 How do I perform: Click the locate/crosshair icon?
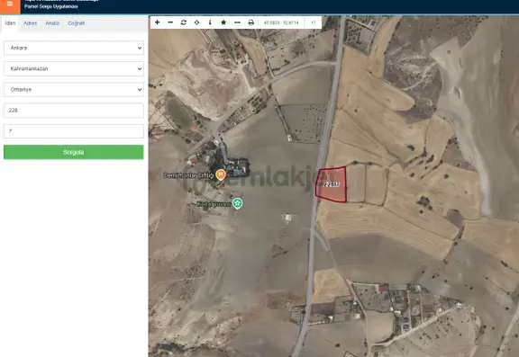point(196,22)
